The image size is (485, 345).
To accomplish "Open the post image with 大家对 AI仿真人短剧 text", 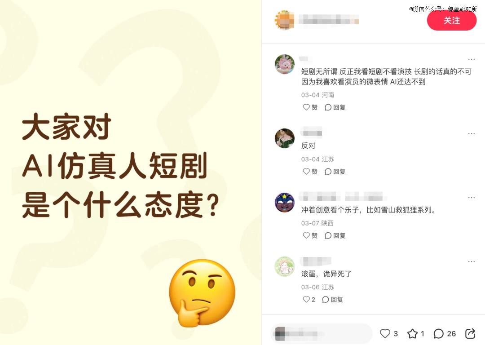I will click(131, 172).
